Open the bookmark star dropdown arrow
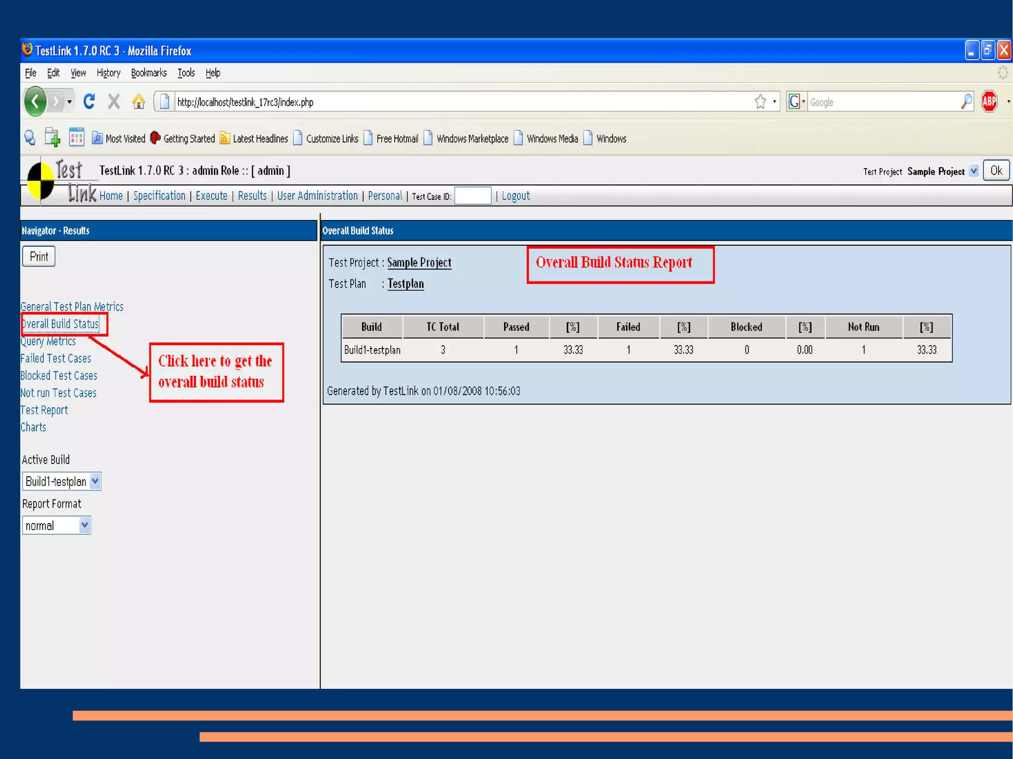This screenshot has width=1013, height=759. point(774,102)
